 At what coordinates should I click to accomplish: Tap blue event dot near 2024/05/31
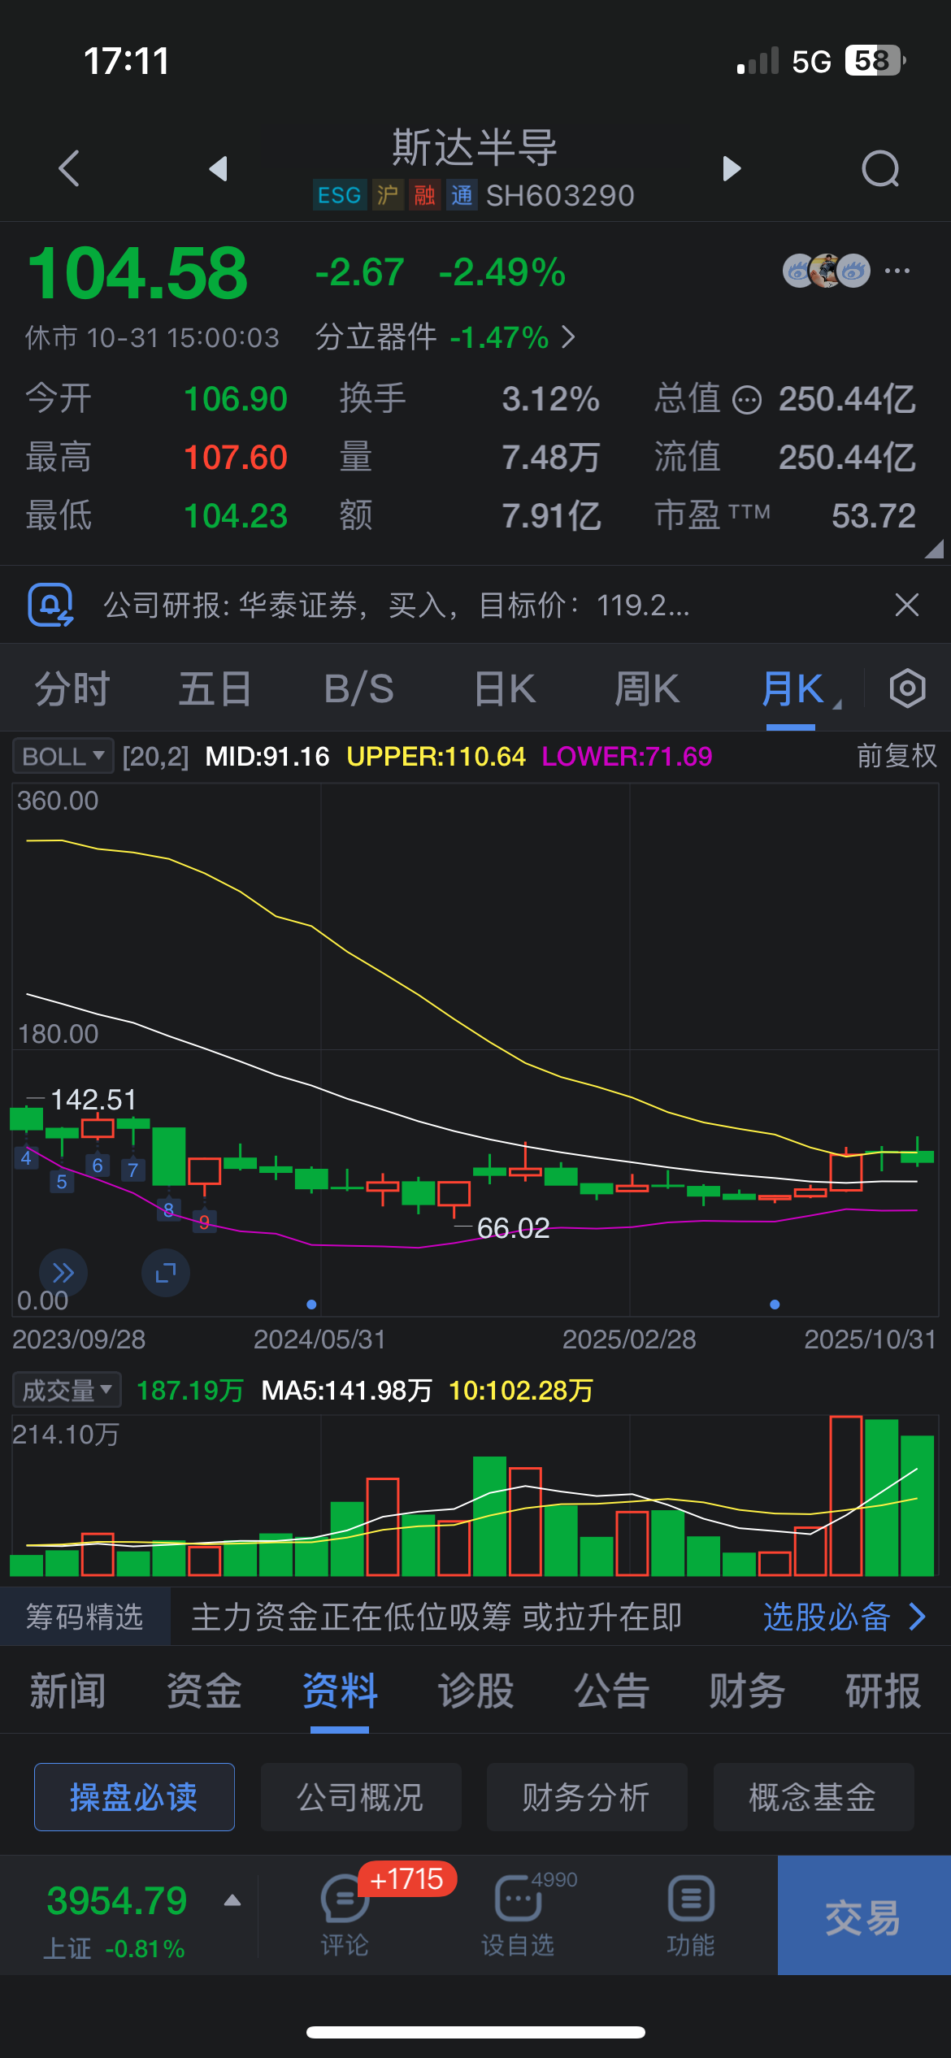click(x=311, y=1305)
